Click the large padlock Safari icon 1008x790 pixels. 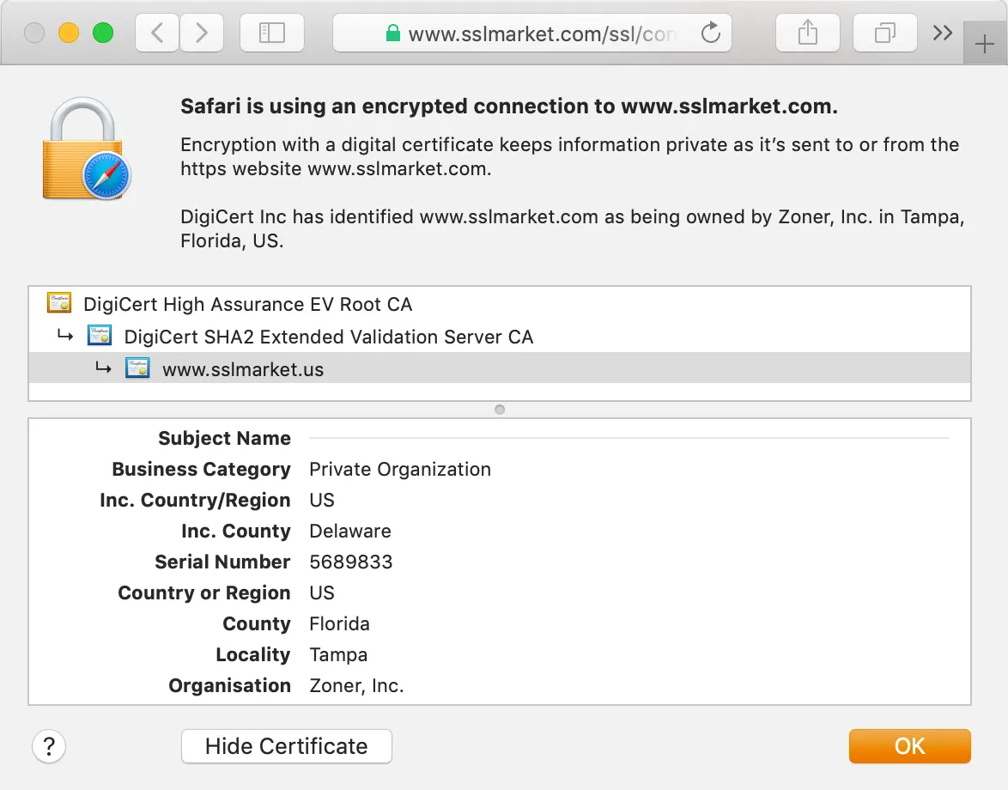pos(86,149)
